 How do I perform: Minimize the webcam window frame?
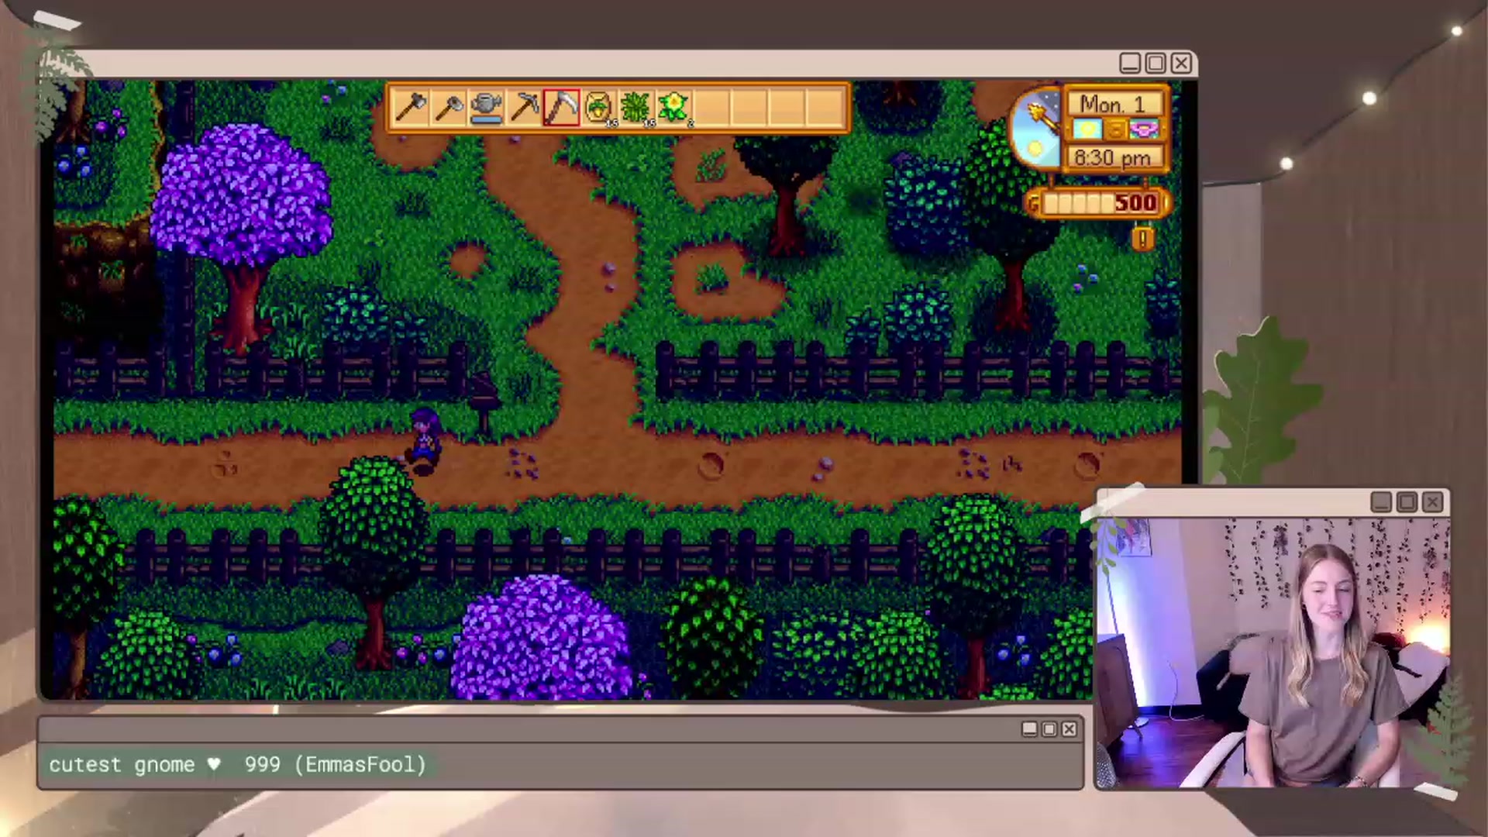1381,502
